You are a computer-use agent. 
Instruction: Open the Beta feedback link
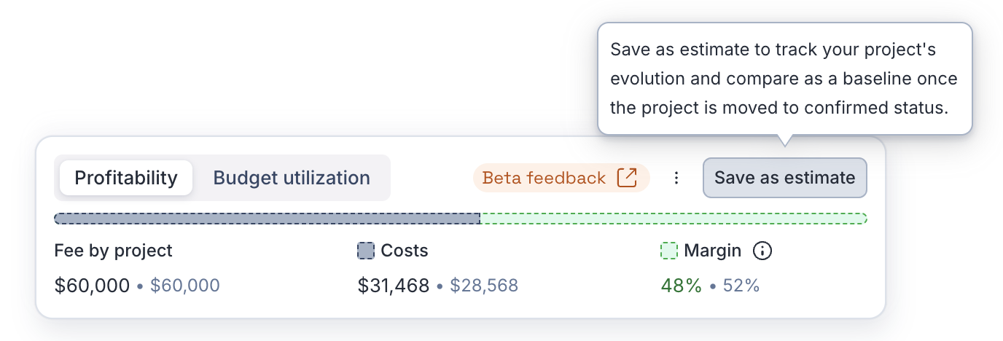544,178
